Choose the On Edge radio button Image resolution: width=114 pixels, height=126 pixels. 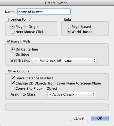(13, 54)
